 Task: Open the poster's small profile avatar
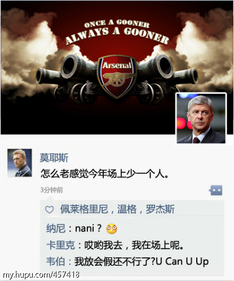pos(20,163)
